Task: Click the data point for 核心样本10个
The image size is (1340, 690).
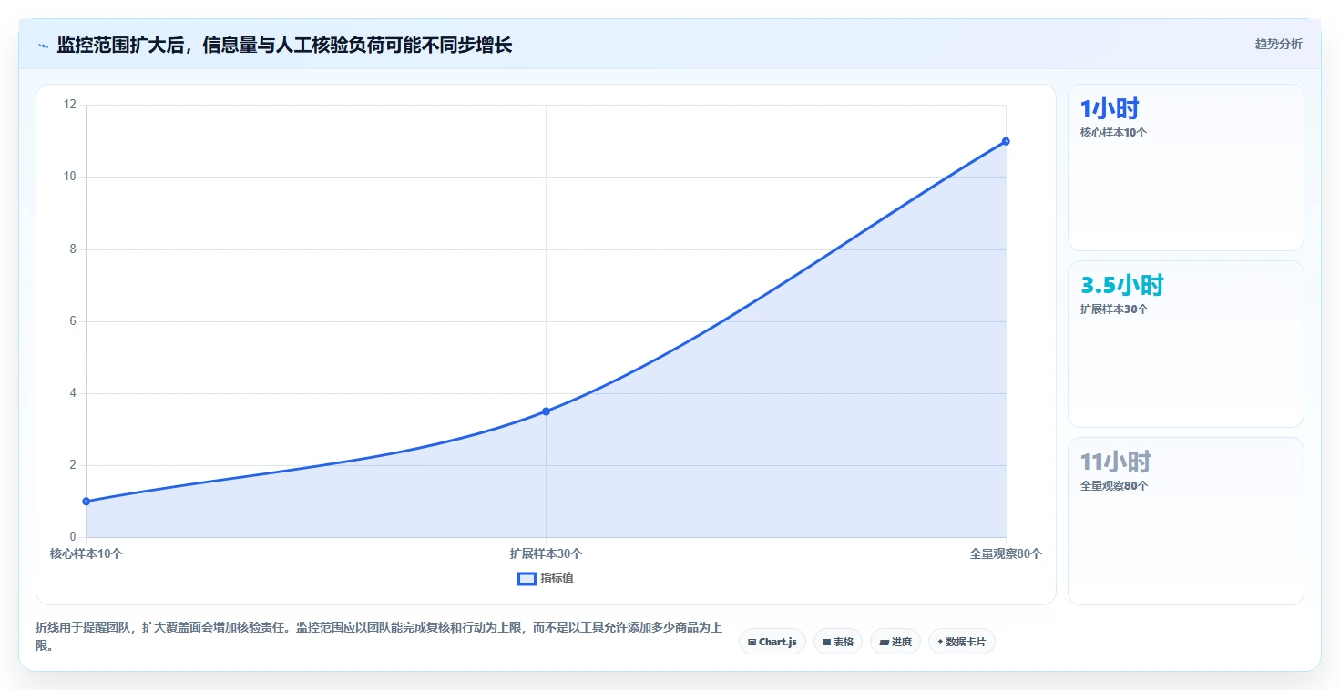Action: [x=86, y=502]
